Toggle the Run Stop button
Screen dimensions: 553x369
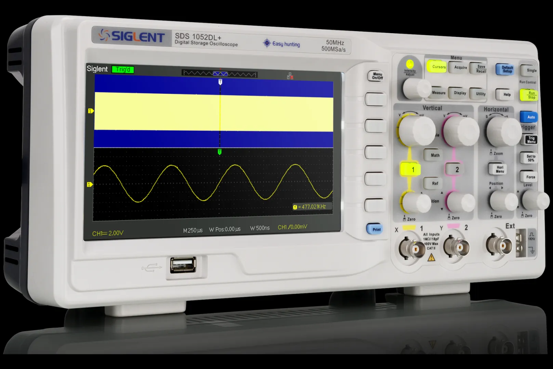coord(529,95)
